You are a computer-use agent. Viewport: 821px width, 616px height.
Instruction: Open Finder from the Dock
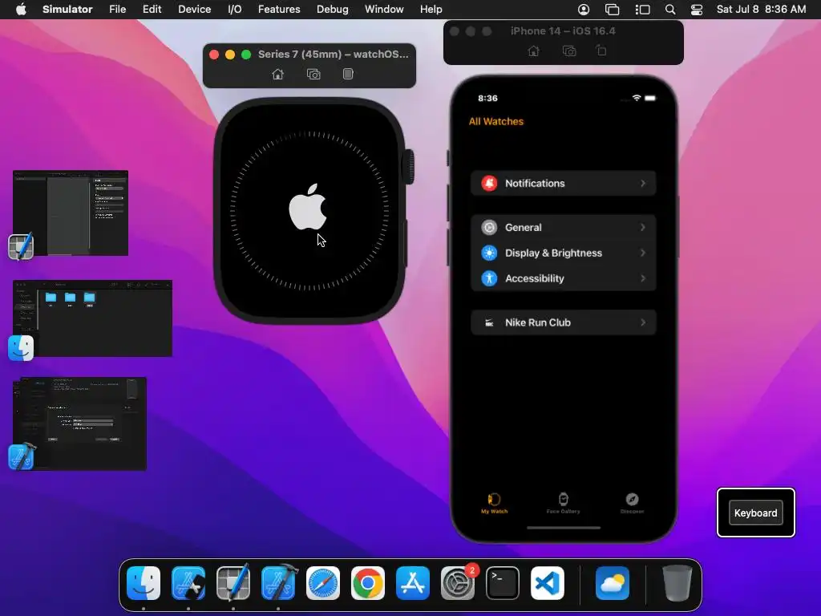(x=144, y=583)
